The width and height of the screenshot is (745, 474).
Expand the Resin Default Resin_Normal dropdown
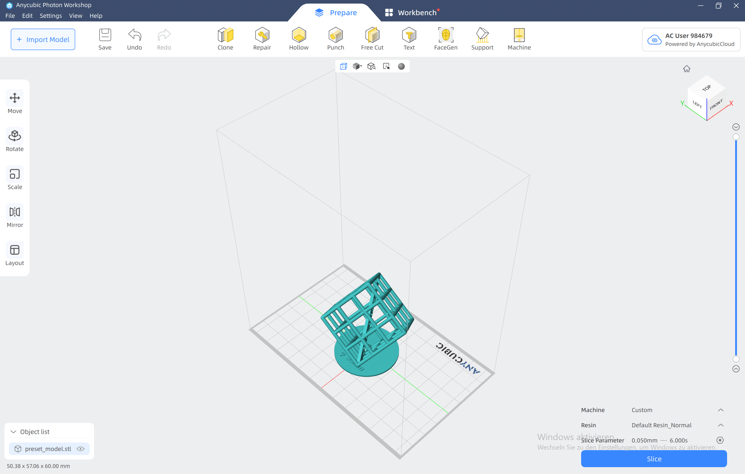(721, 425)
